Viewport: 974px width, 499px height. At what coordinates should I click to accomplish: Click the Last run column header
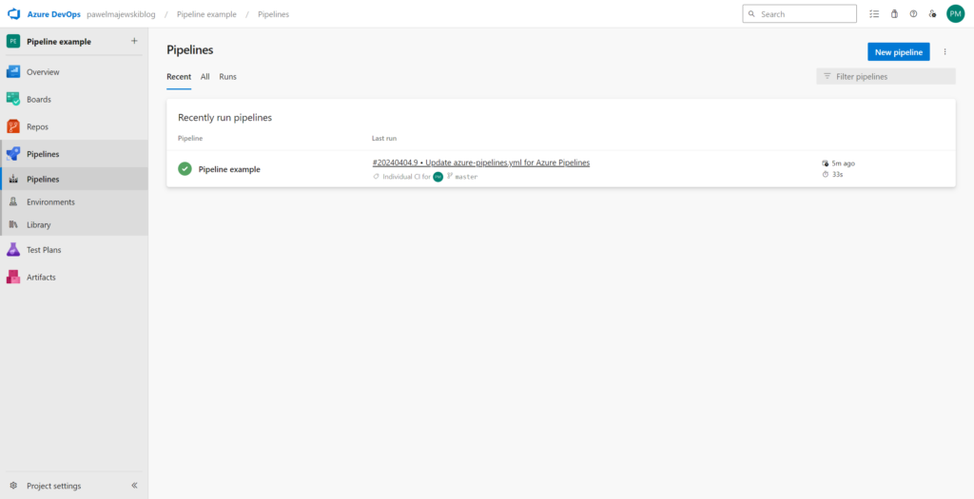point(384,139)
